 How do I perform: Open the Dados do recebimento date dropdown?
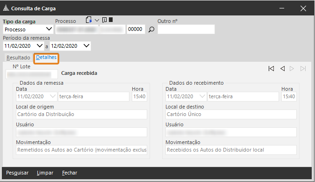(202, 96)
